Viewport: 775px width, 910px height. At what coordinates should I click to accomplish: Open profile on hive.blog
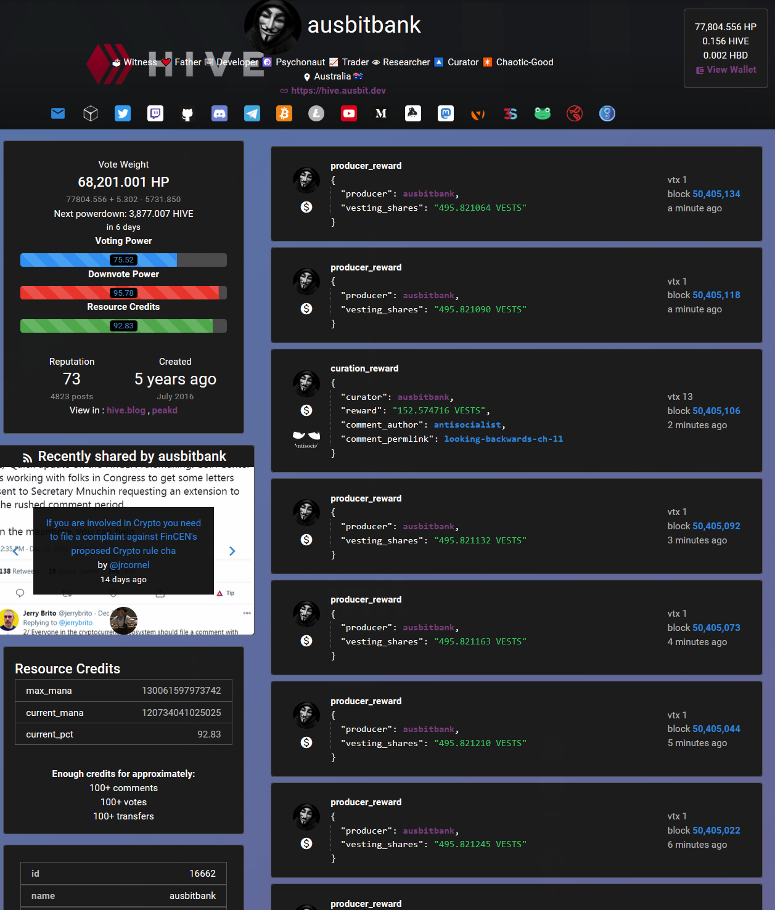pyautogui.click(x=126, y=410)
